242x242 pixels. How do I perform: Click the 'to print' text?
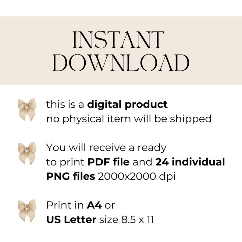65,162
